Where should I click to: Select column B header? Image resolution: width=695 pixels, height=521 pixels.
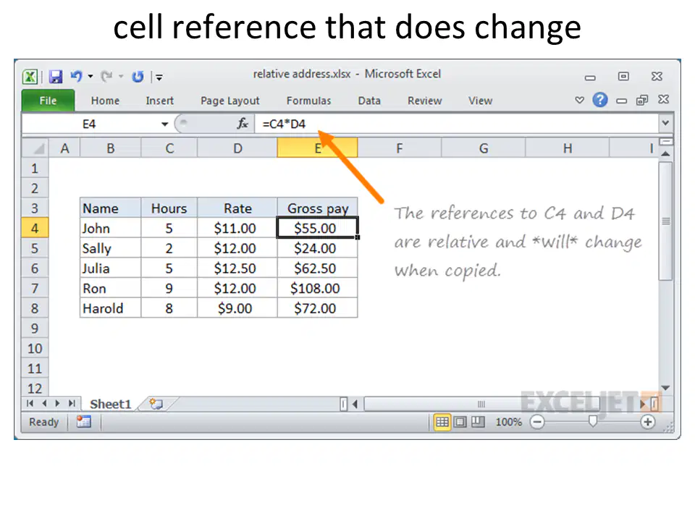coord(110,148)
